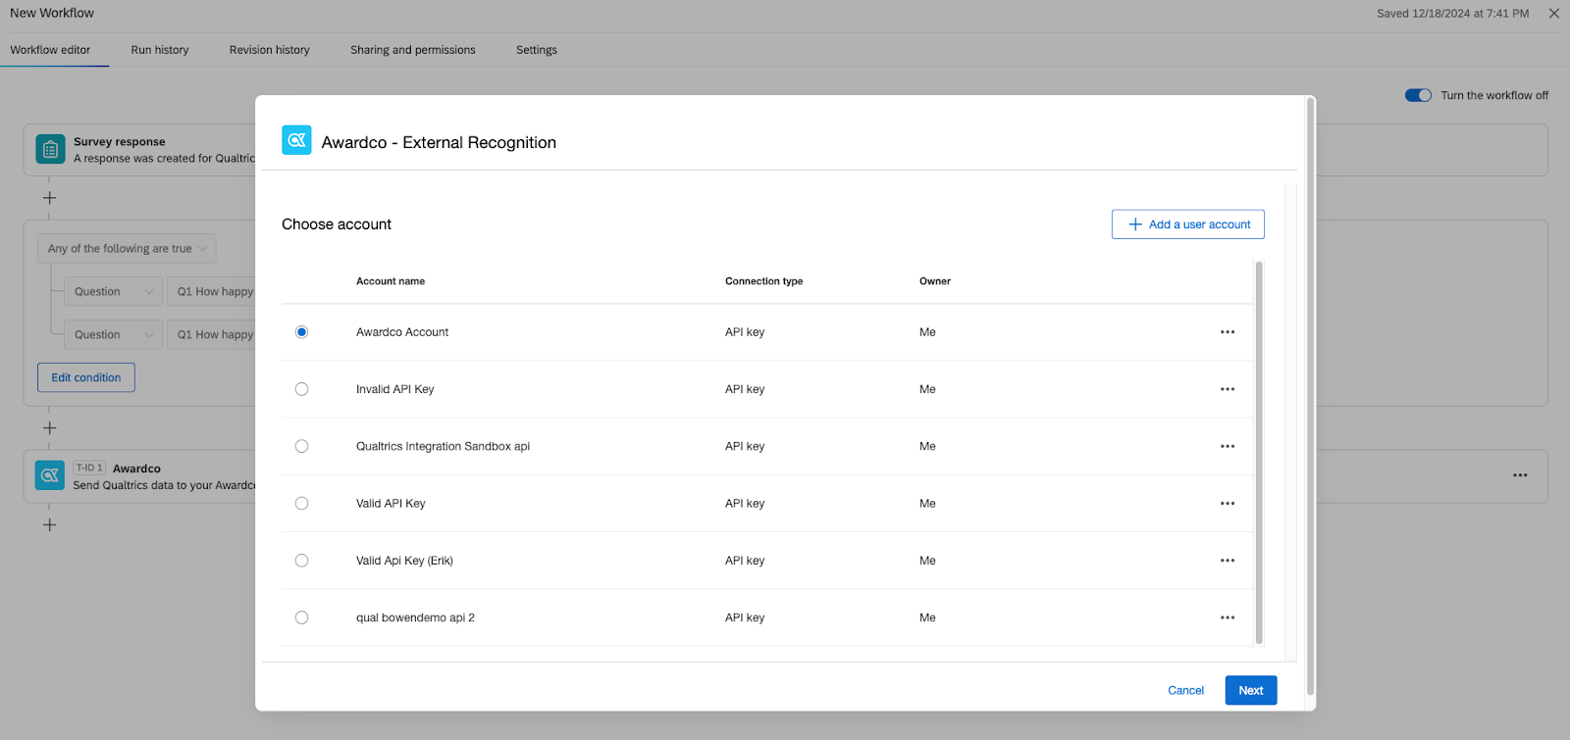The image size is (1570, 740).
Task: Click plus icon below Survey response step
Action: point(49,198)
